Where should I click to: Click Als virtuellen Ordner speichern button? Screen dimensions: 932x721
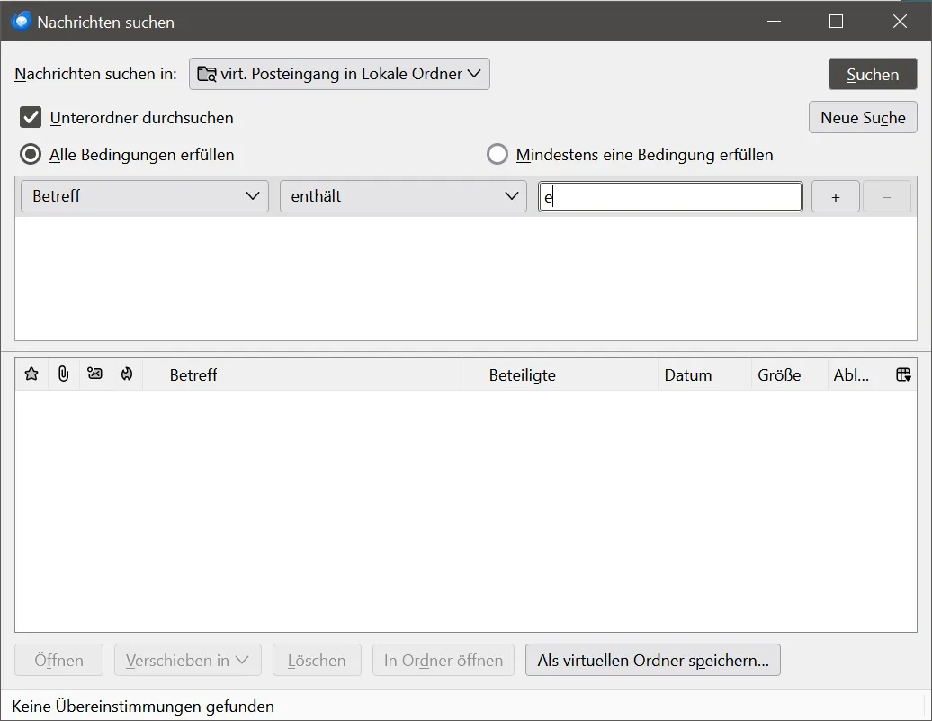[652, 661]
